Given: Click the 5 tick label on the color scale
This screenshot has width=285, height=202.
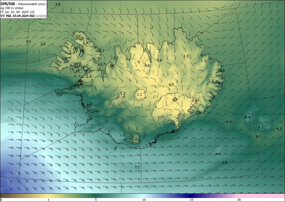Looking at the screenshot, I should pyautogui.click(x=96, y=200).
